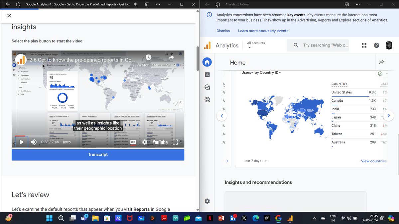399x224 pixels.
Task: Open the Google apps grid icon
Action: click(x=364, y=45)
